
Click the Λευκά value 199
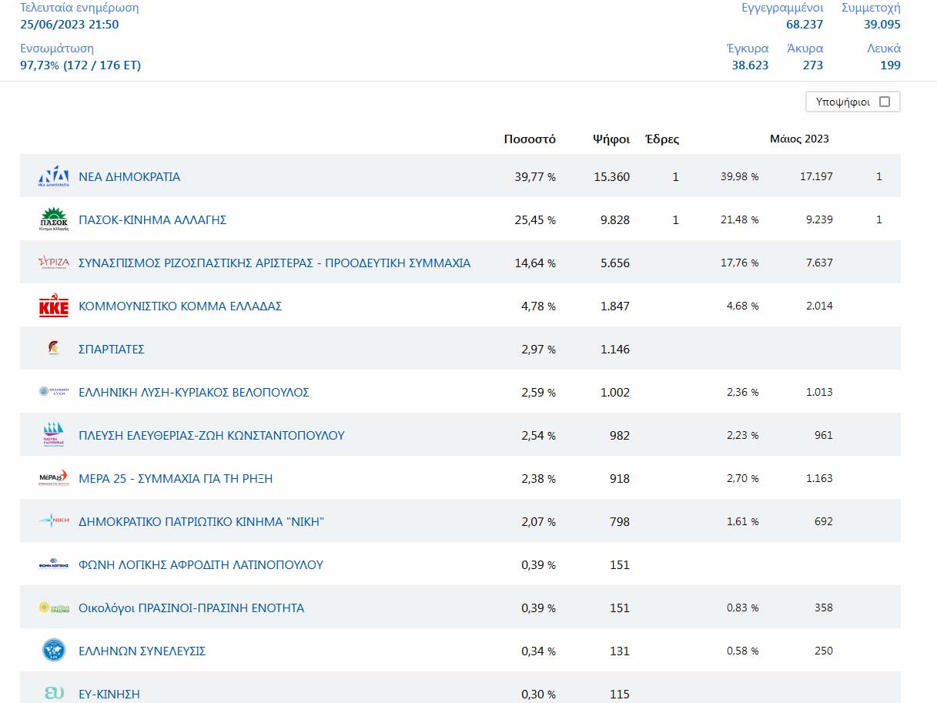(891, 65)
